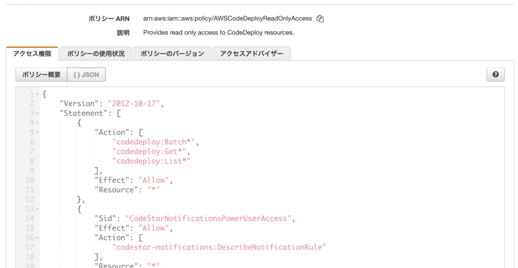Collapse the Statement array fold on line 3
Image resolution: width=518 pixels, height=268 pixels.
point(38,113)
